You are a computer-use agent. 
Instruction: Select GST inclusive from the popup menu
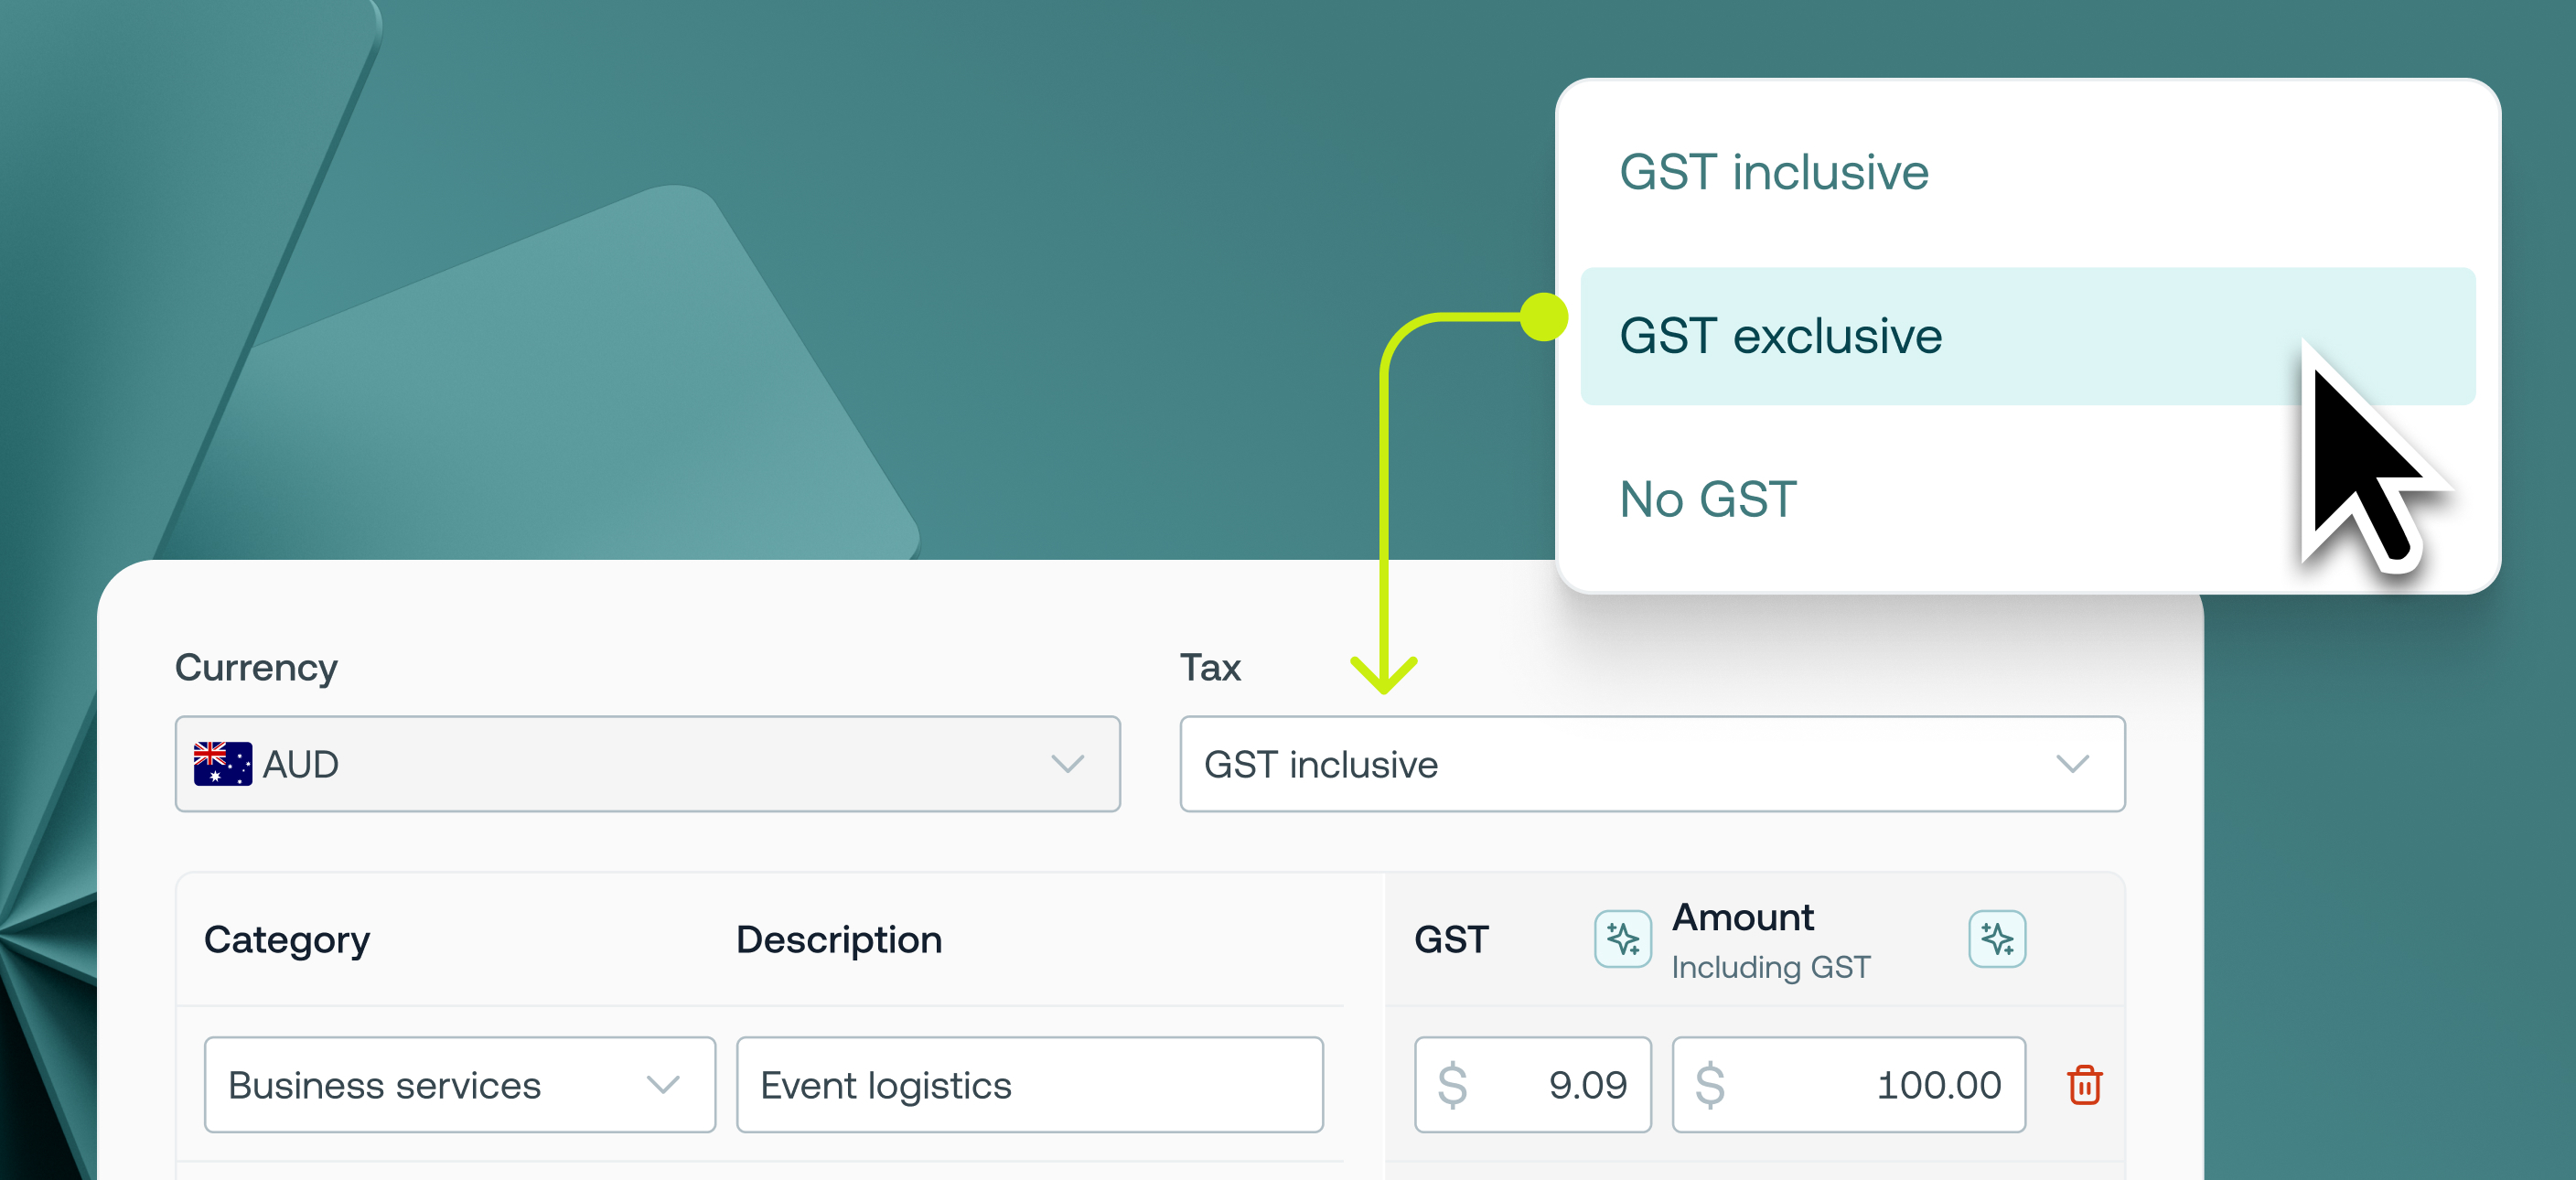1774,172
